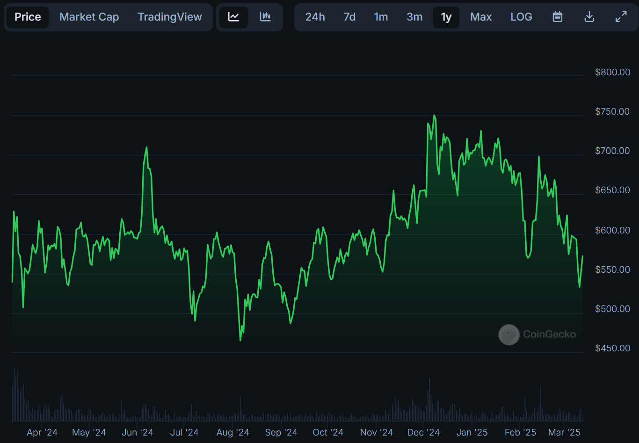Screen dimensions: 639x443
Task: Set range to 24h
Action: (x=315, y=17)
